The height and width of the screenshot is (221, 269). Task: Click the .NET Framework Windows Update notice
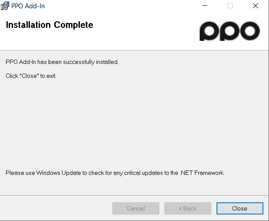(115, 173)
